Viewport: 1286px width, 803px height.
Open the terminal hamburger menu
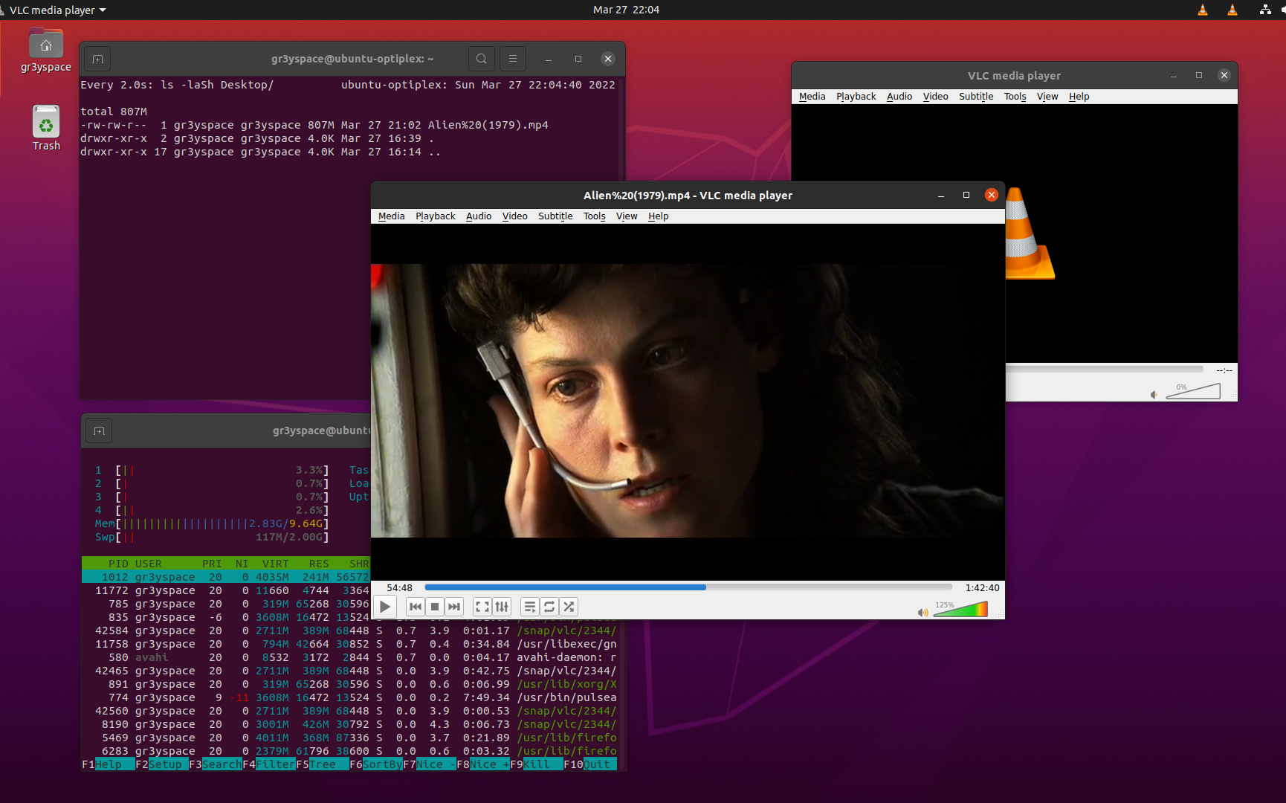512,59
